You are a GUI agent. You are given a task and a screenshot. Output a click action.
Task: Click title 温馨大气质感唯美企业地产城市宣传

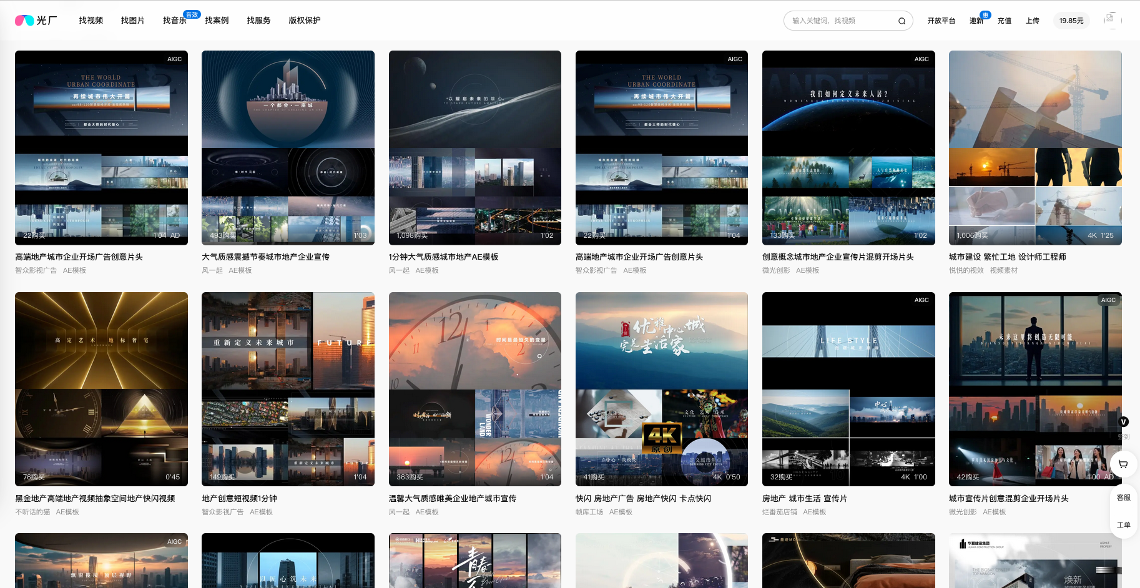pos(453,499)
